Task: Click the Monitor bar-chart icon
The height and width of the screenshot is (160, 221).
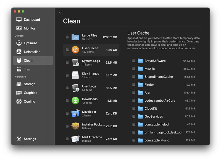Action: click(x=19, y=29)
